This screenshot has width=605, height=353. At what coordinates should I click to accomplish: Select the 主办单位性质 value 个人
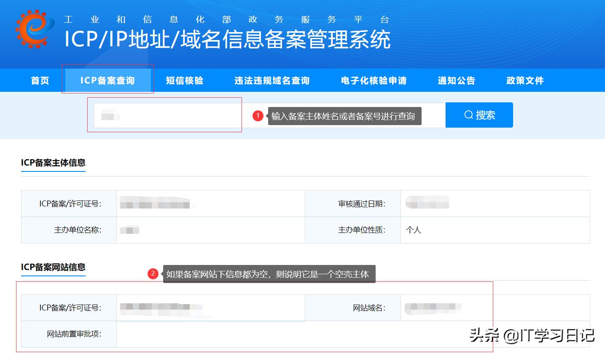tap(414, 230)
